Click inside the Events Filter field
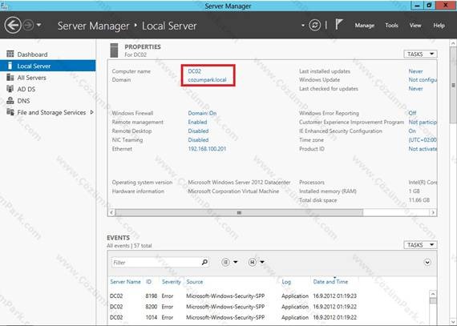 [x=156, y=262]
